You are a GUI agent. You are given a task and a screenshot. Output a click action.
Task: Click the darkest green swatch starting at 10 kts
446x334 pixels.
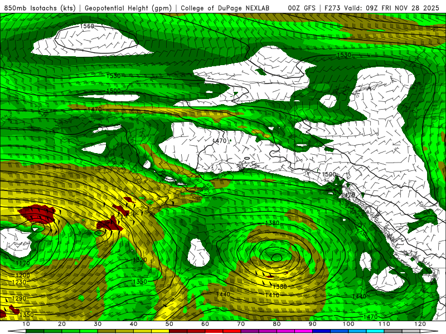click(35, 331)
